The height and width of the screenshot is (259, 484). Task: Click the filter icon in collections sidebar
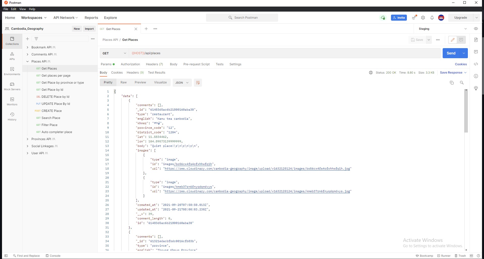[36, 39]
